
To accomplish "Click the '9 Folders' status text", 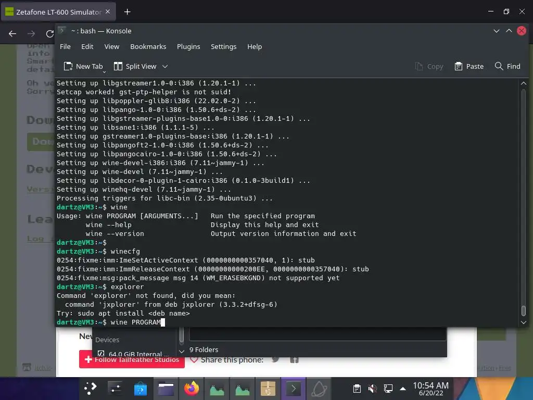I will point(204,349).
